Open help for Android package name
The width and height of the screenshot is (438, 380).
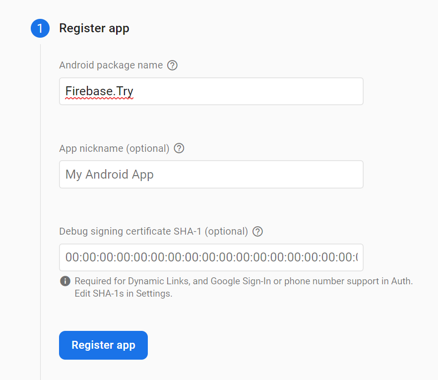click(x=172, y=65)
